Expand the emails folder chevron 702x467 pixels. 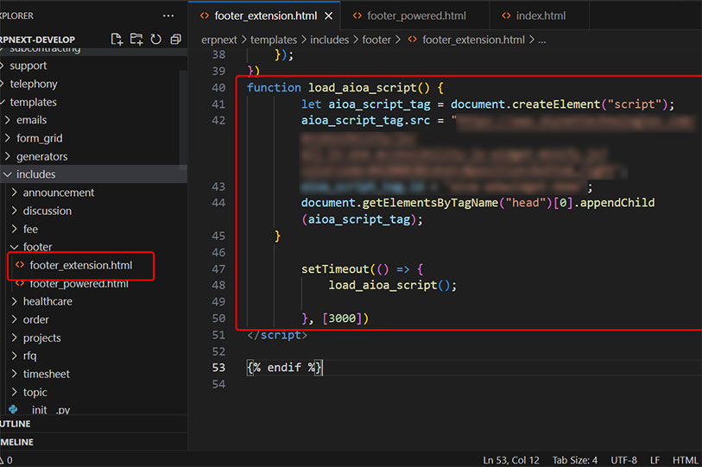[x=7, y=120]
